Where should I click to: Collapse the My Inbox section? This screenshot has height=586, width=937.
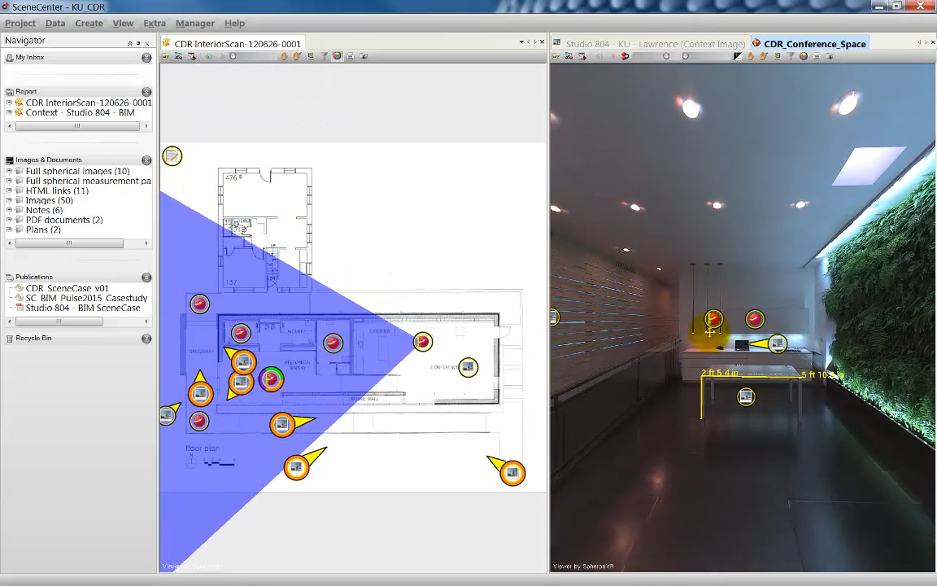[x=146, y=58]
